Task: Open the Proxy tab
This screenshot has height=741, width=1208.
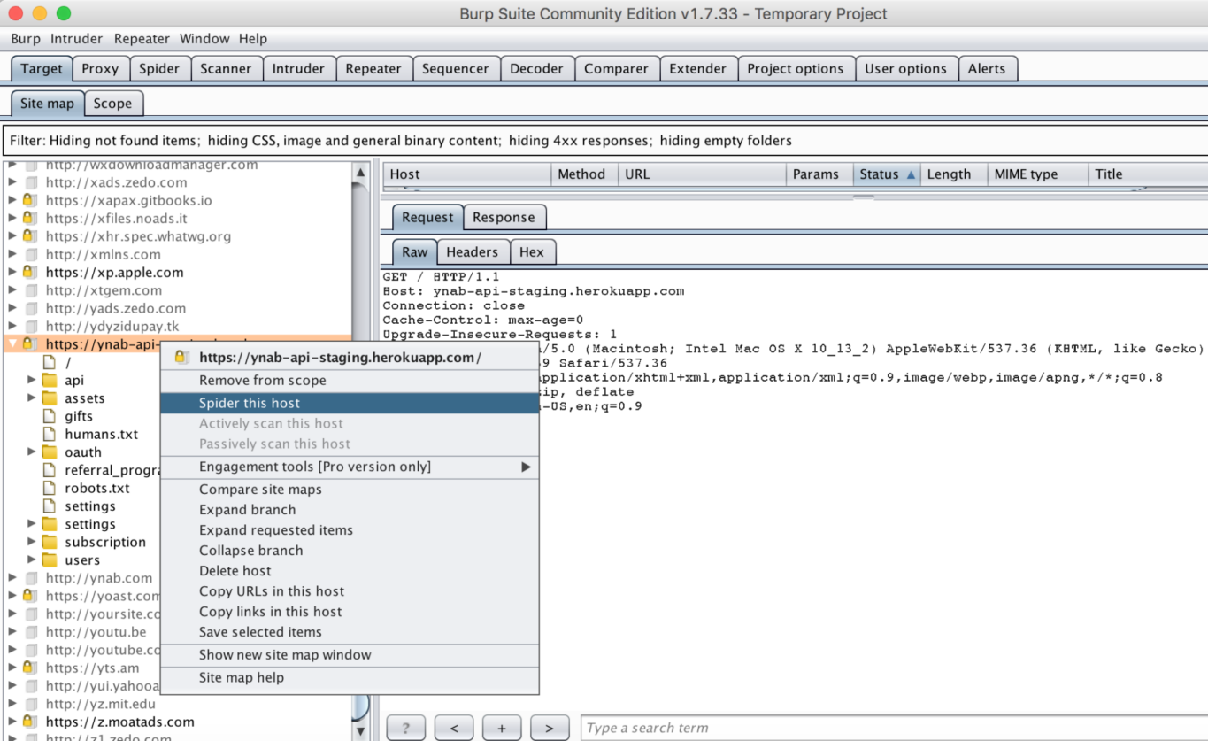Action: pyautogui.click(x=100, y=68)
